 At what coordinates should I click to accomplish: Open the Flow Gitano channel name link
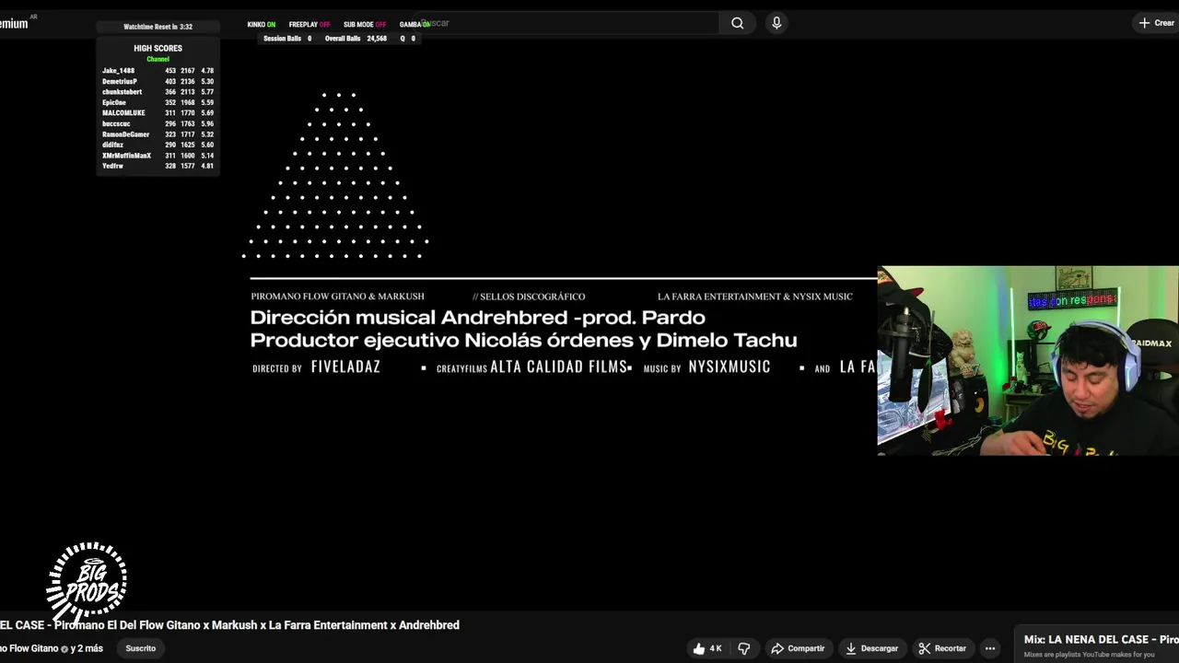29,648
